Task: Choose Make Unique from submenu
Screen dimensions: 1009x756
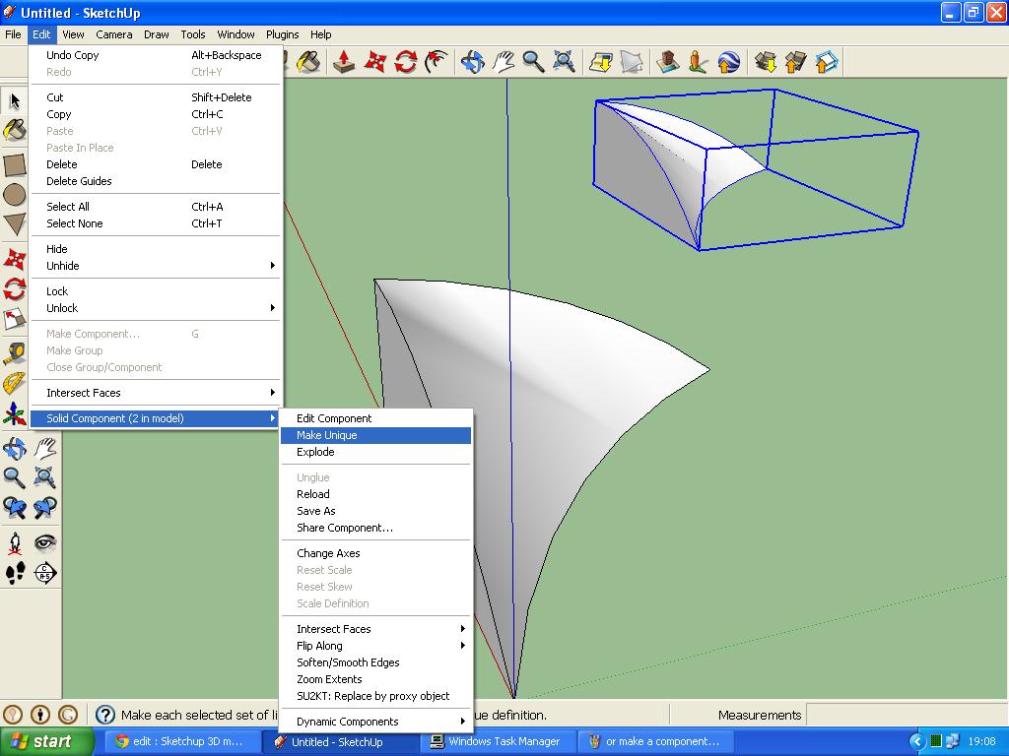Action: tap(375, 435)
